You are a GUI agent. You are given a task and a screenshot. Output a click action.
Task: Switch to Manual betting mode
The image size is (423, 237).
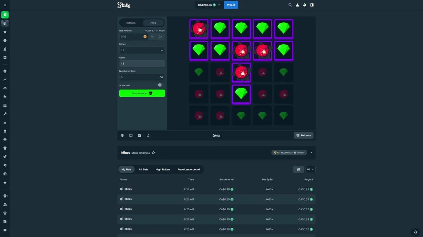click(131, 23)
